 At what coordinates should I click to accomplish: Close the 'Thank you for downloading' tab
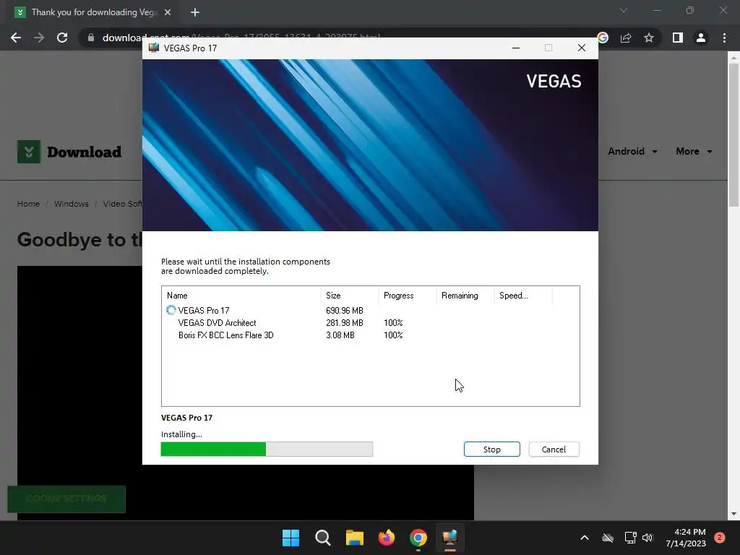coord(168,12)
